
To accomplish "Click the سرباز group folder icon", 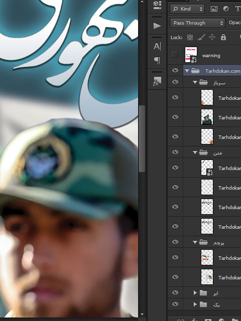I will click(203, 82).
